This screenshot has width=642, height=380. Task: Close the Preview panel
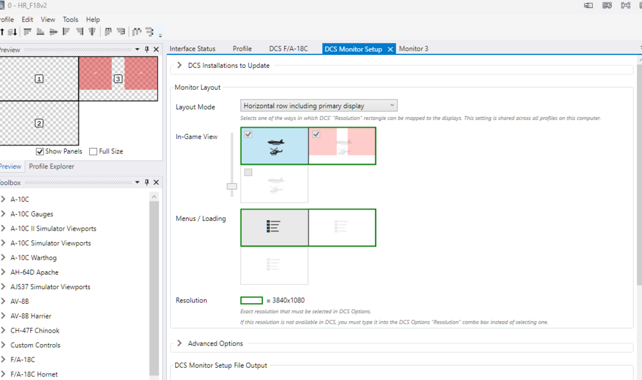tap(156, 49)
